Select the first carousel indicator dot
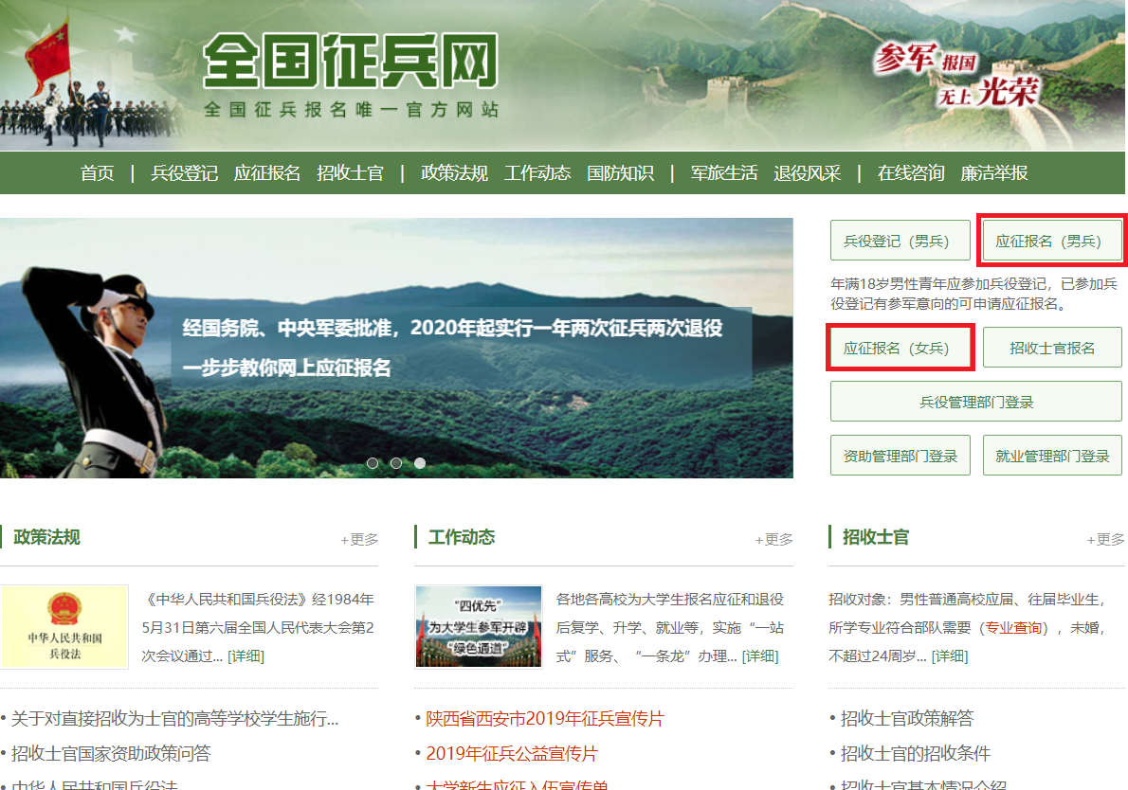Screen dimensions: 1128x790 (x=373, y=463)
